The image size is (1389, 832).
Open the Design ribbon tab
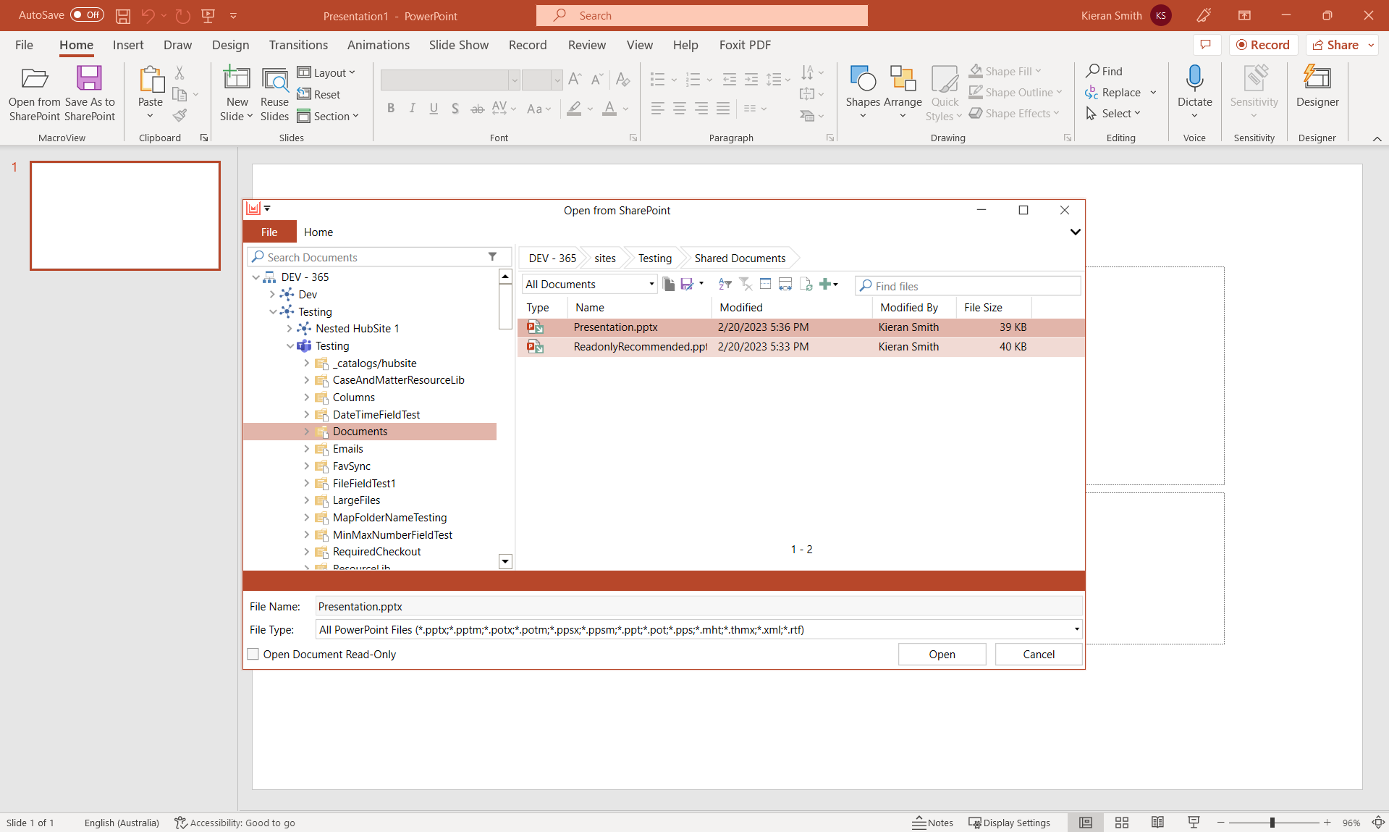pyautogui.click(x=230, y=45)
